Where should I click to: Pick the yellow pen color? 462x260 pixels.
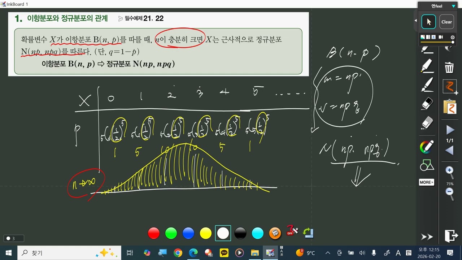[x=206, y=233]
